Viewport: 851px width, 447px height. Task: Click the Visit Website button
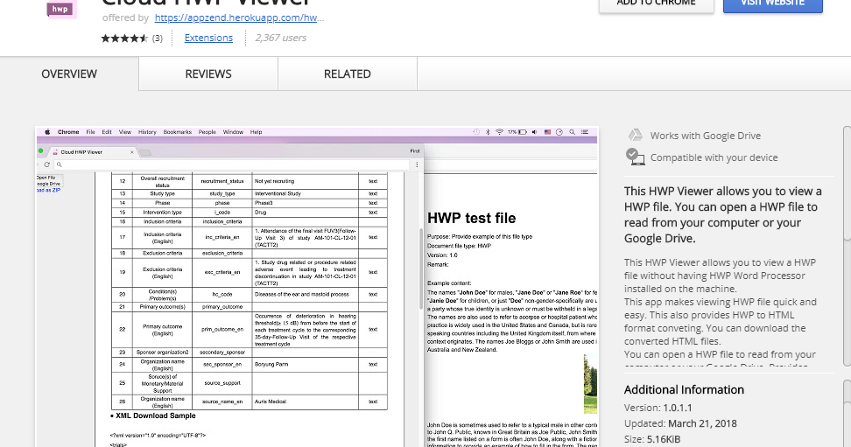[x=773, y=4]
